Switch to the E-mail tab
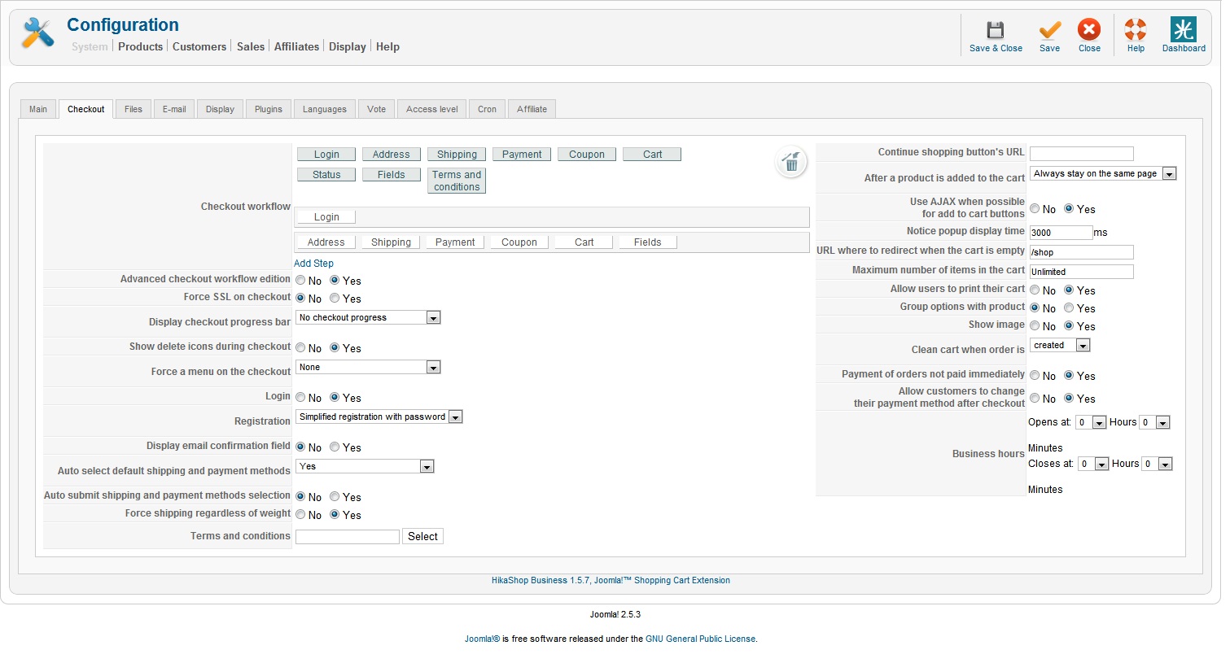1230x663 pixels. pos(174,109)
